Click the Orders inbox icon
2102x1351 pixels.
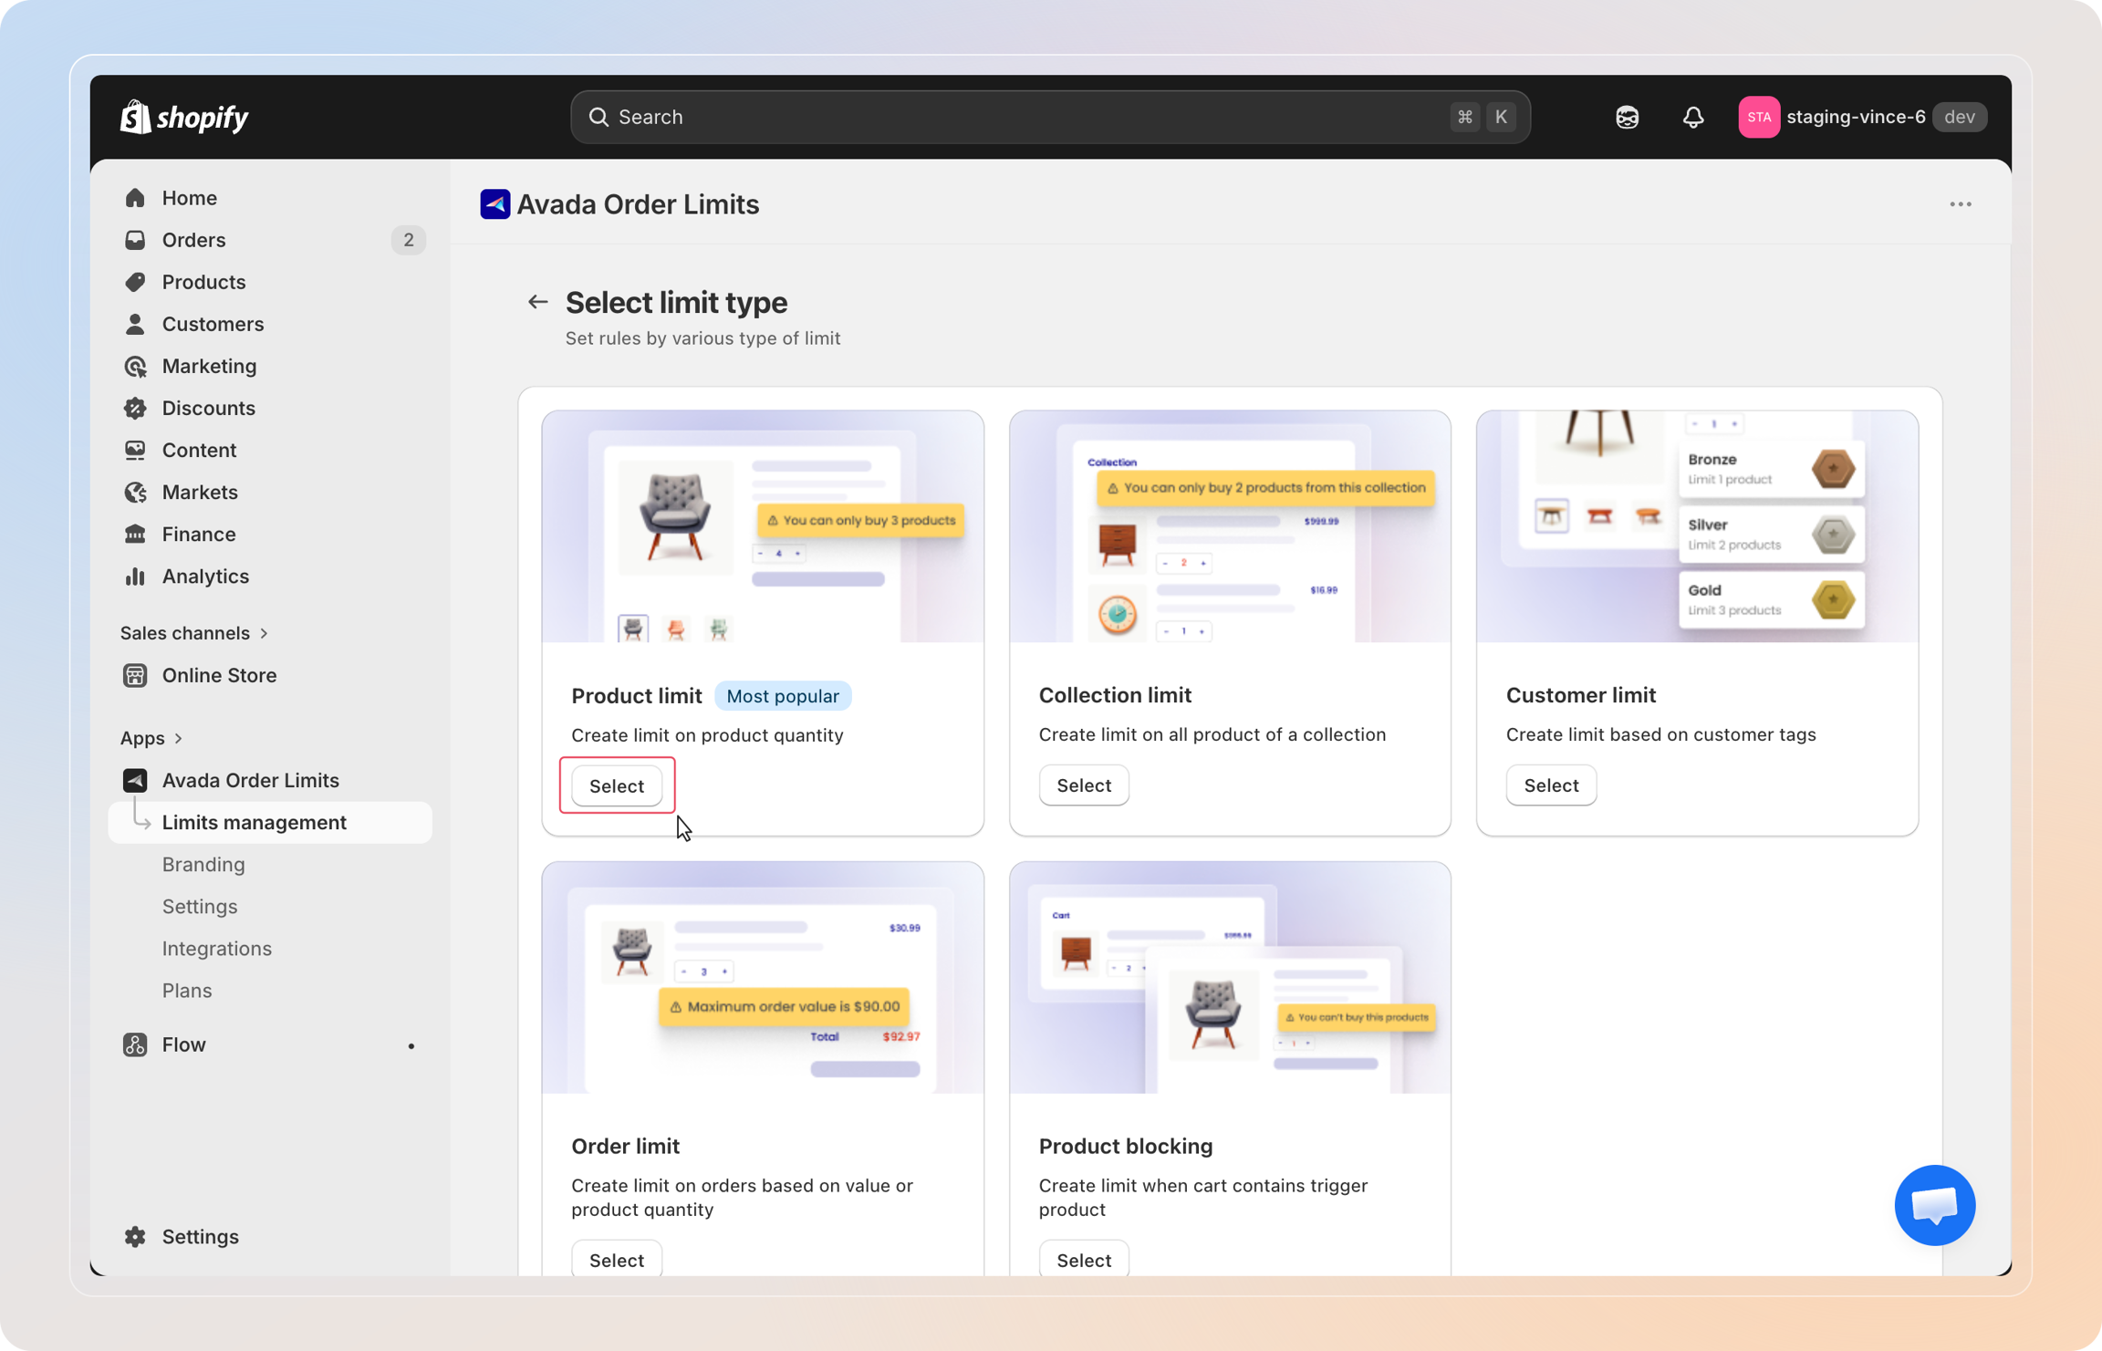135,240
